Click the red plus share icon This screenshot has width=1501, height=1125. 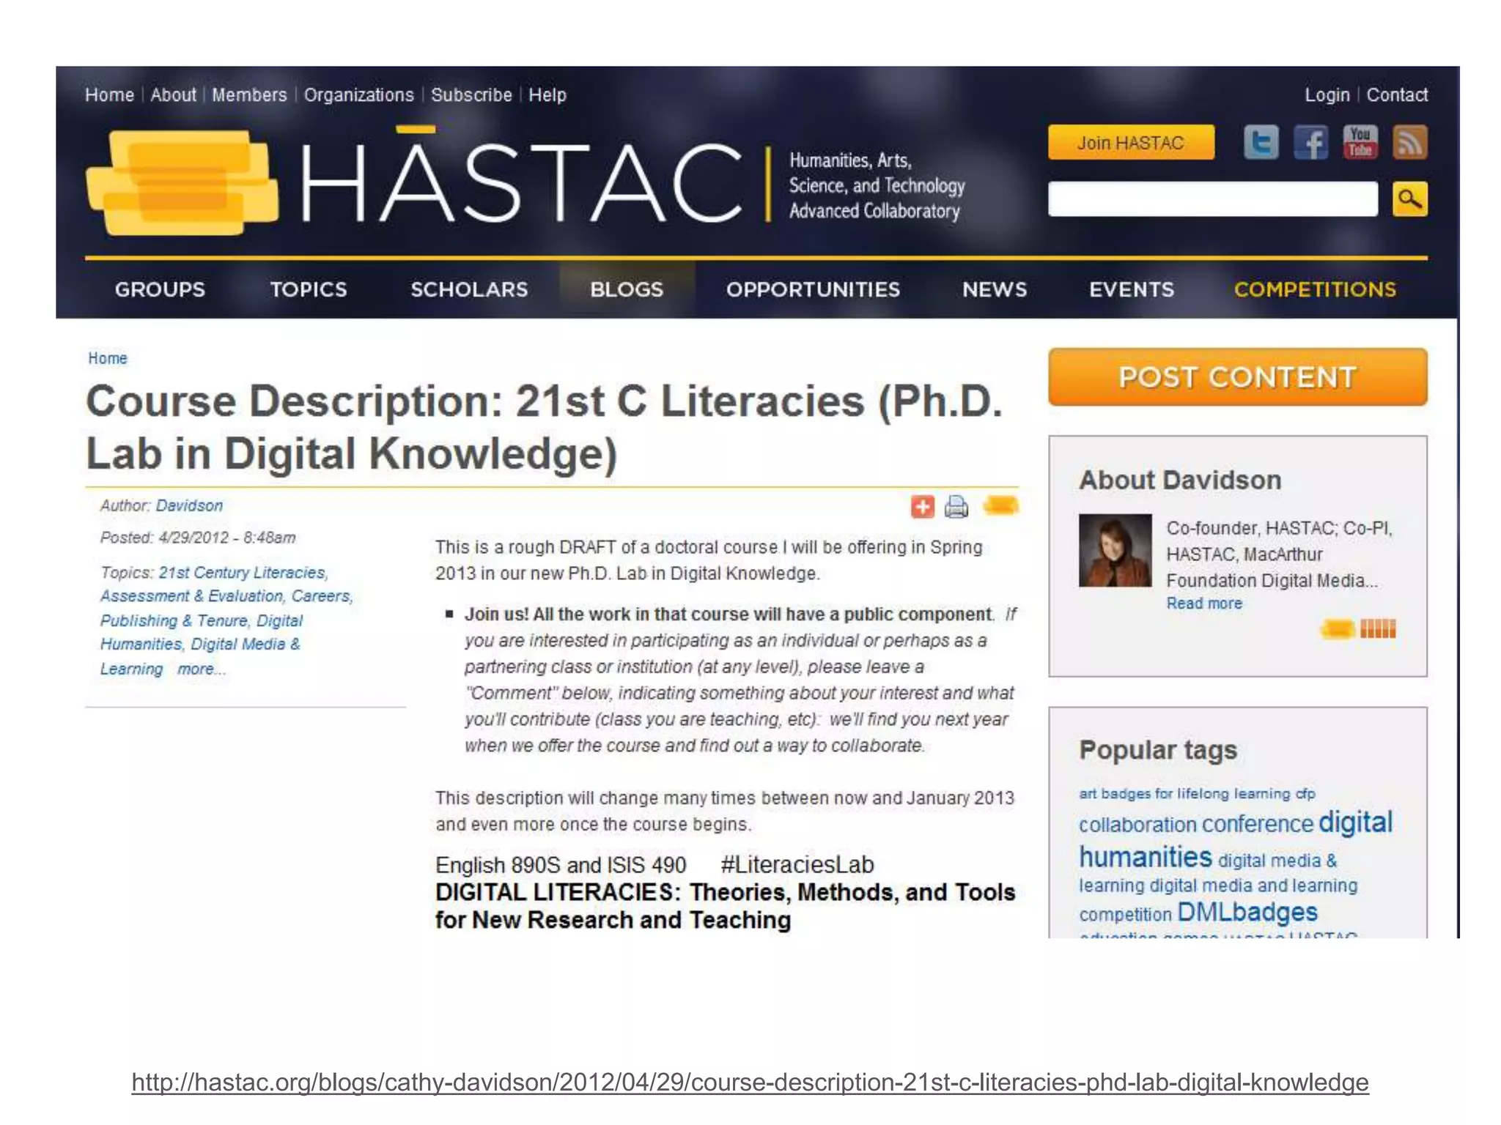pos(922,506)
